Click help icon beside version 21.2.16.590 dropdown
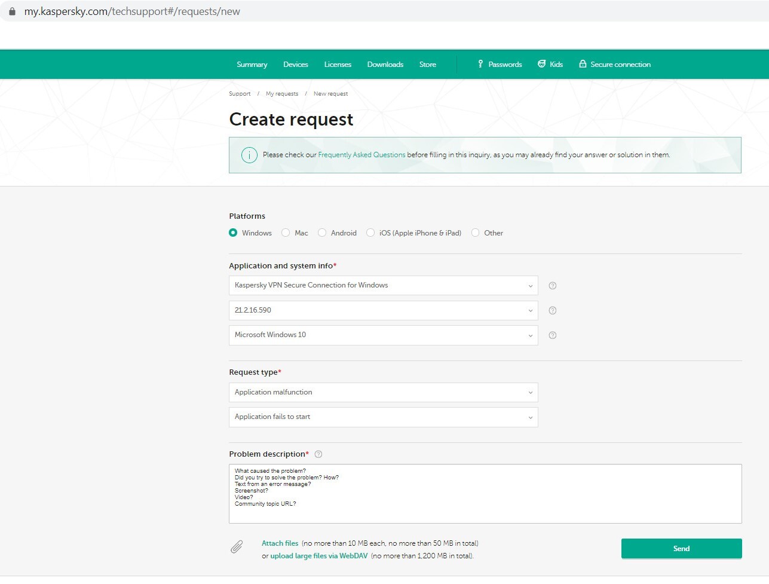Image resolution: width=769 pixels, height=584 pixels. [553, 310]
